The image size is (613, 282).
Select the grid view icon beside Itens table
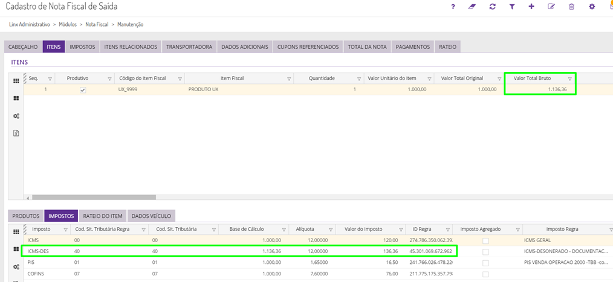(x=16, y=81)
